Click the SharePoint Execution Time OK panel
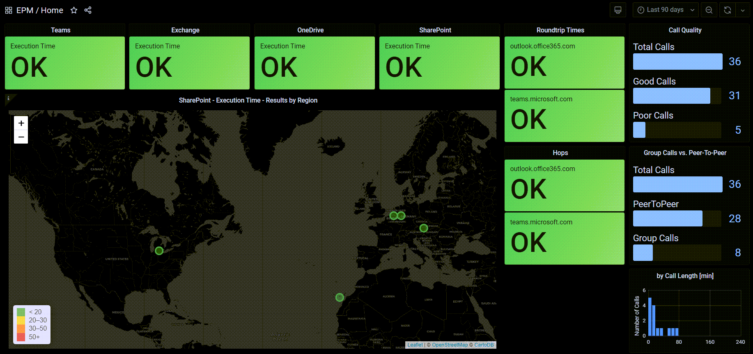Viewport: 753px width, 354px height. pos(439,63)
